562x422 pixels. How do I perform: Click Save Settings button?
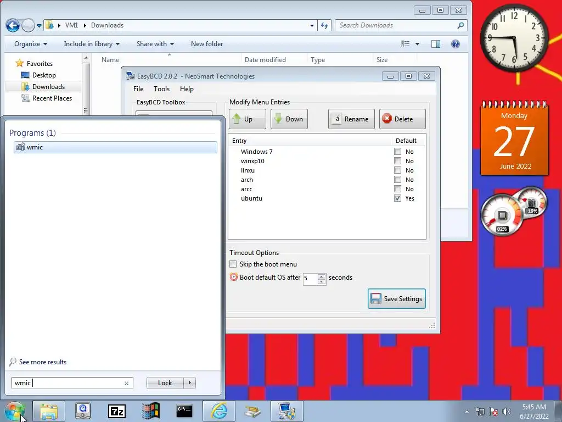point(397,298)
